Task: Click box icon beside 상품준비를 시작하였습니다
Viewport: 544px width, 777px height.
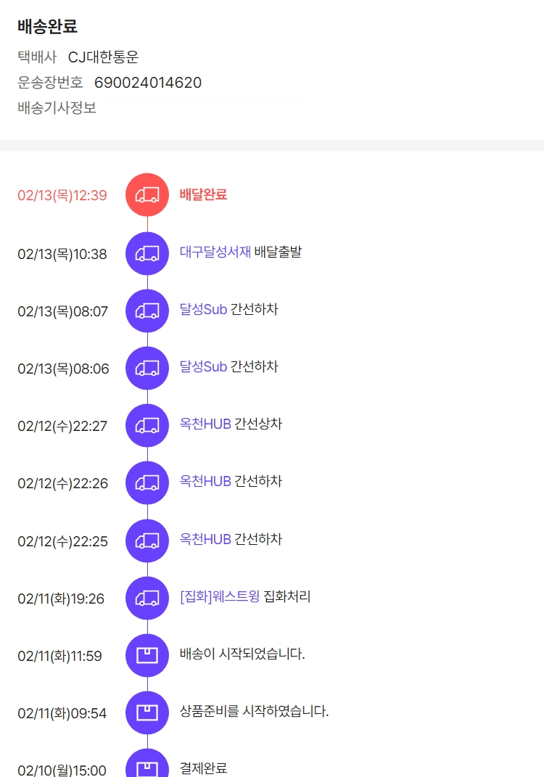Action: [x=147, y=712]
